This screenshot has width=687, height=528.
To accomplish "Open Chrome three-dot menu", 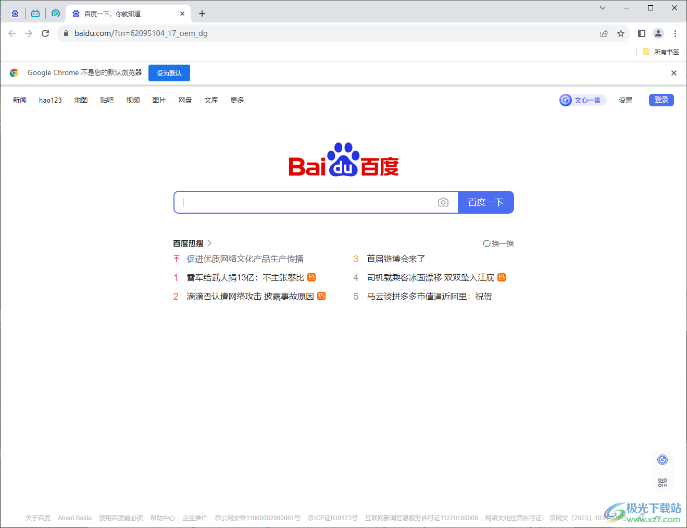I will click(675, 33).
